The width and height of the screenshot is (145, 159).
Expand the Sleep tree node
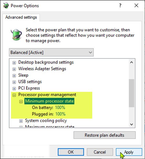(14, 76)
